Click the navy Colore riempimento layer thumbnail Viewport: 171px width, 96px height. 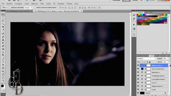point(142,69)
